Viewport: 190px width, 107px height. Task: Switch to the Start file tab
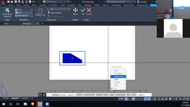7,23
